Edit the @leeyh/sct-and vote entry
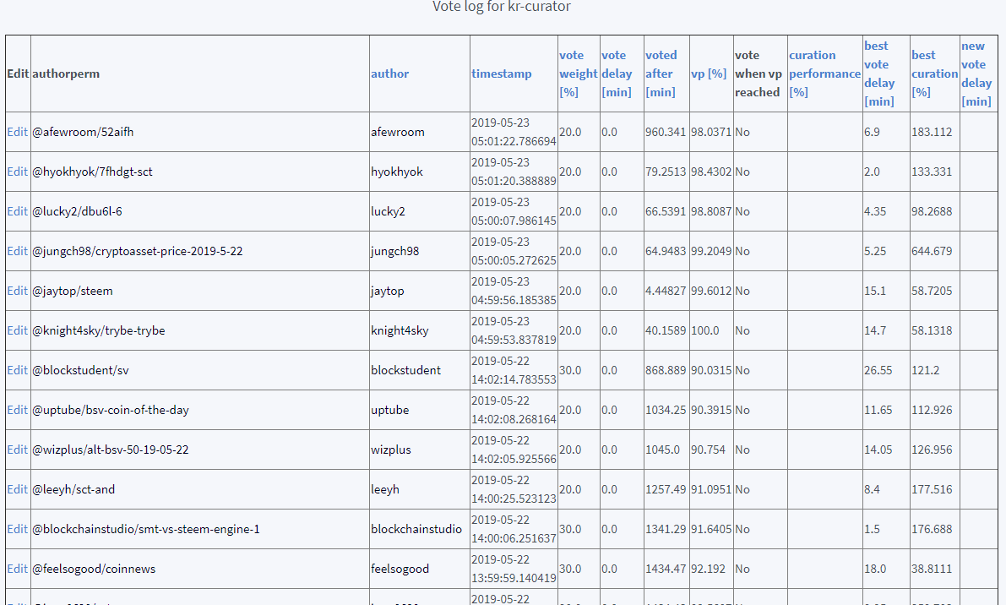This screenshot has width=1006, height=605. 18,490
